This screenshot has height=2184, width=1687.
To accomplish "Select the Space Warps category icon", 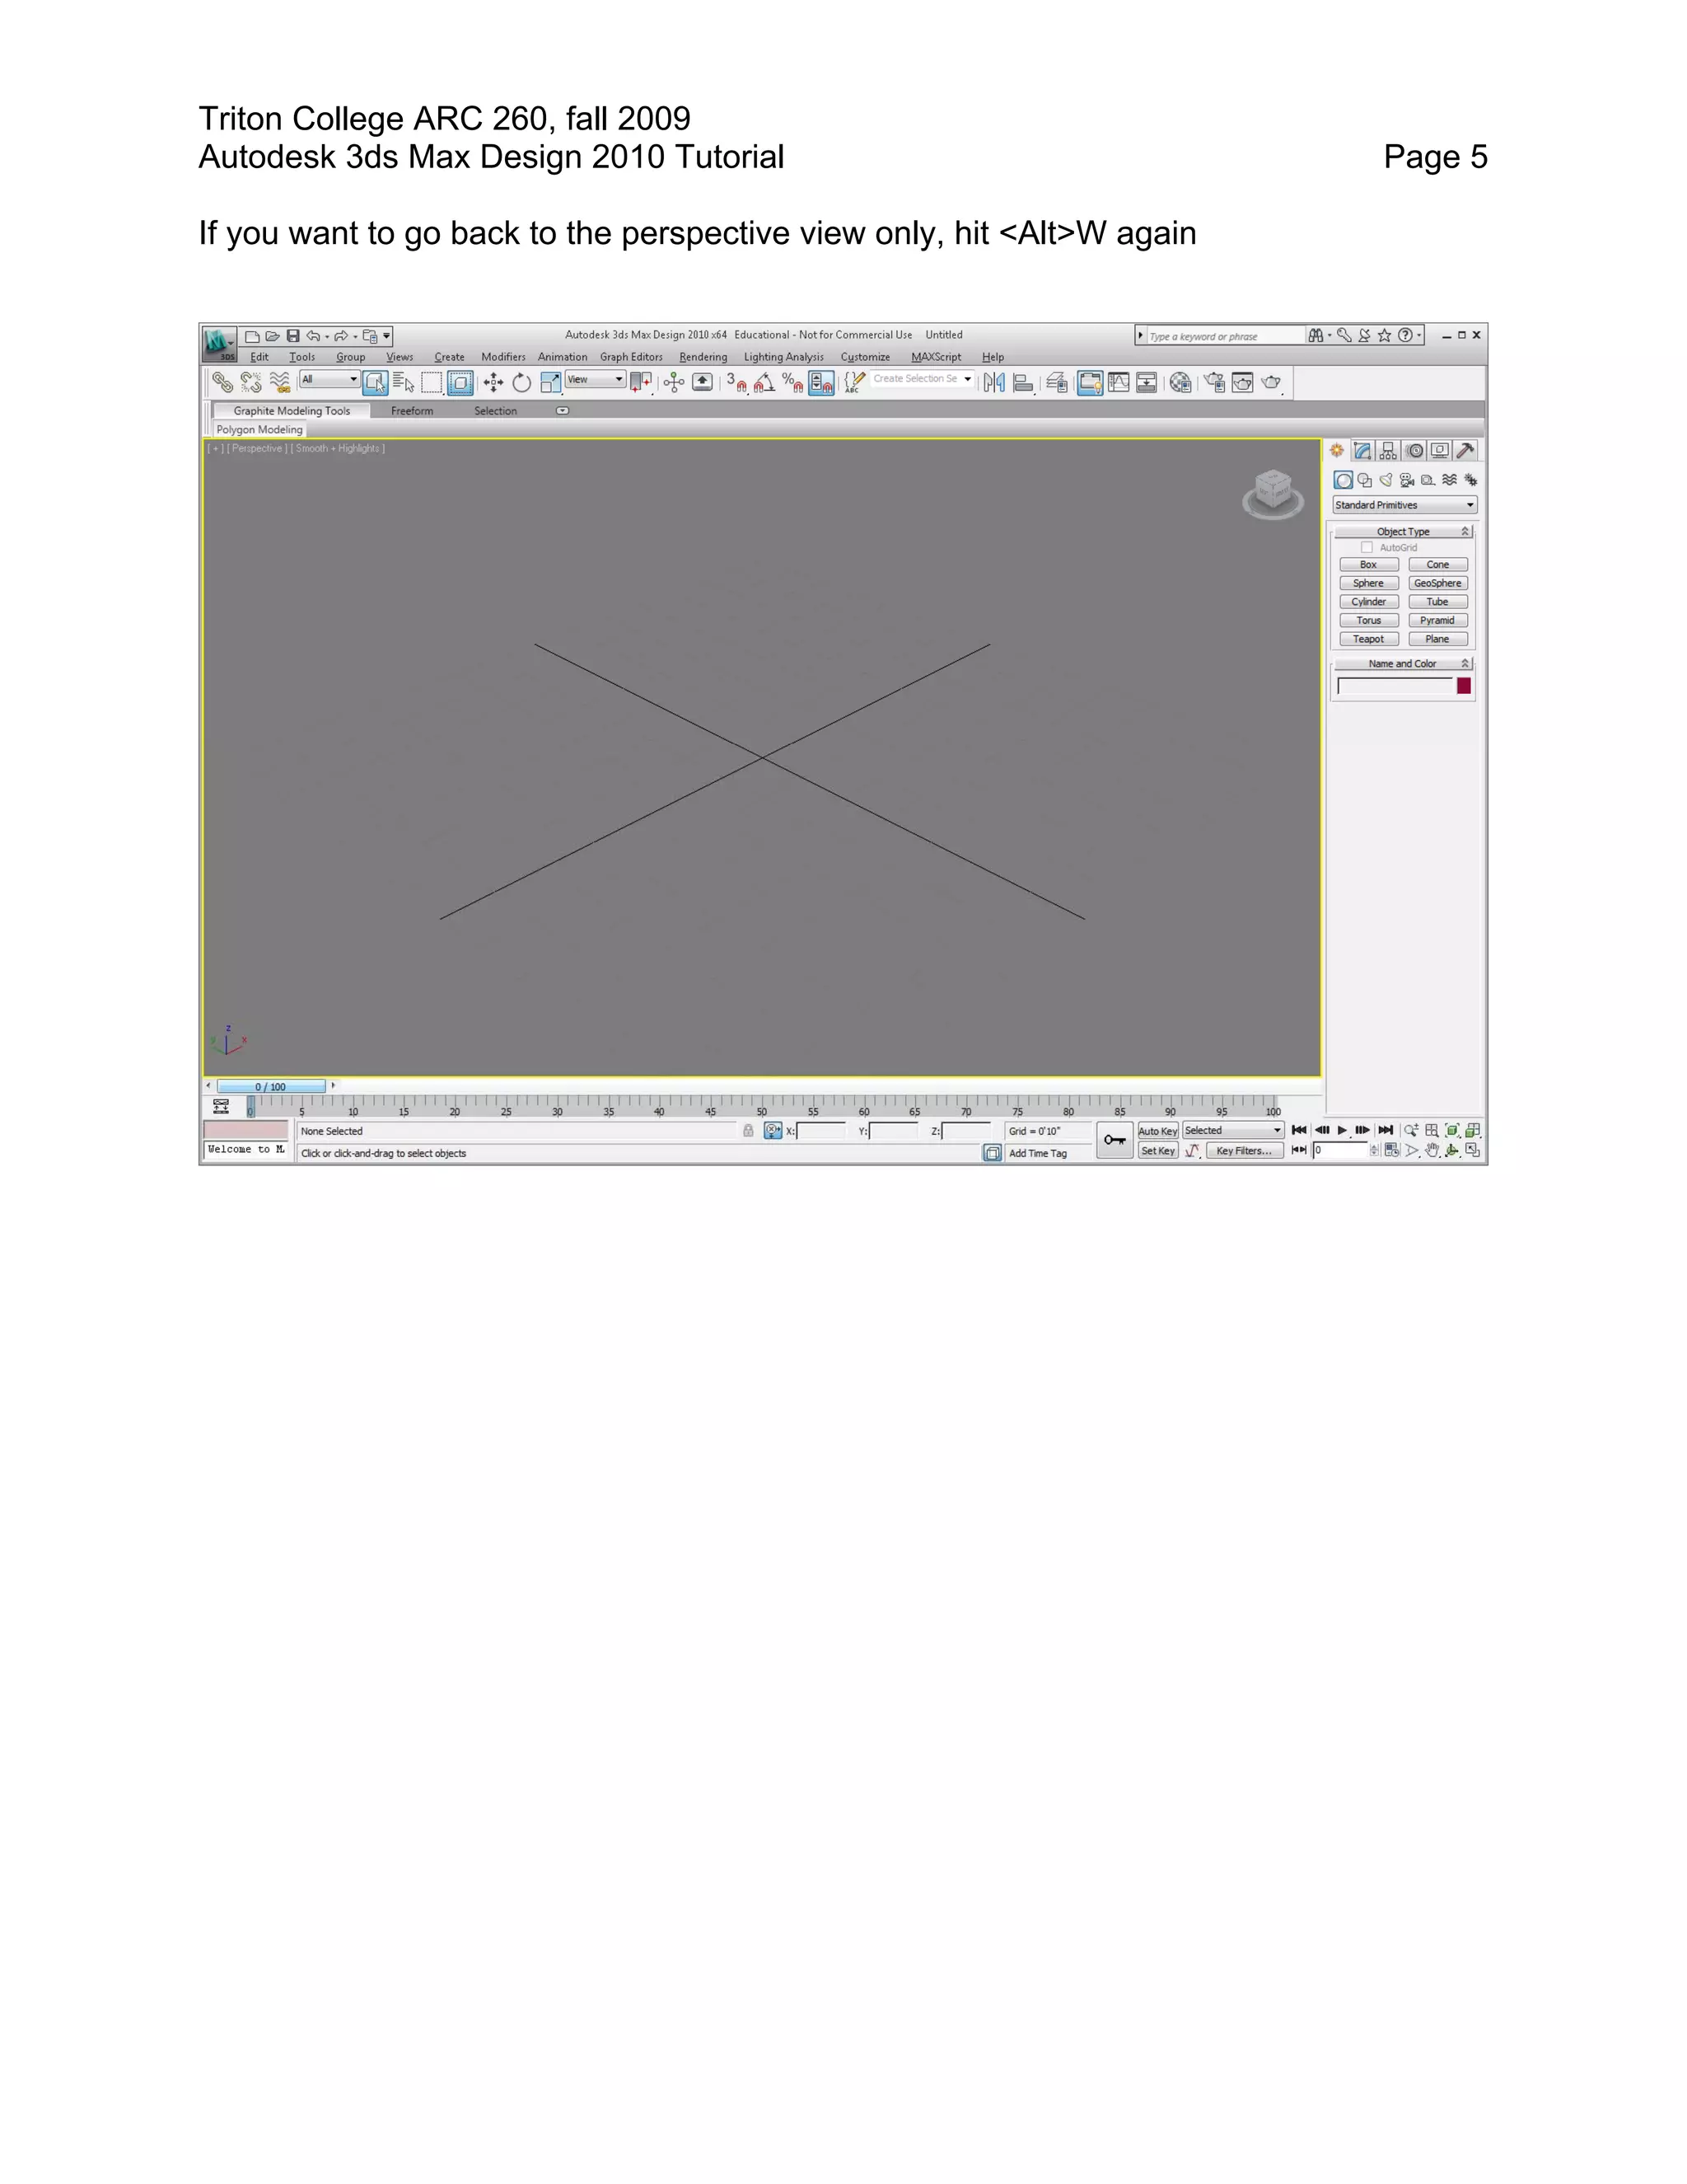I will point(1449,480).
